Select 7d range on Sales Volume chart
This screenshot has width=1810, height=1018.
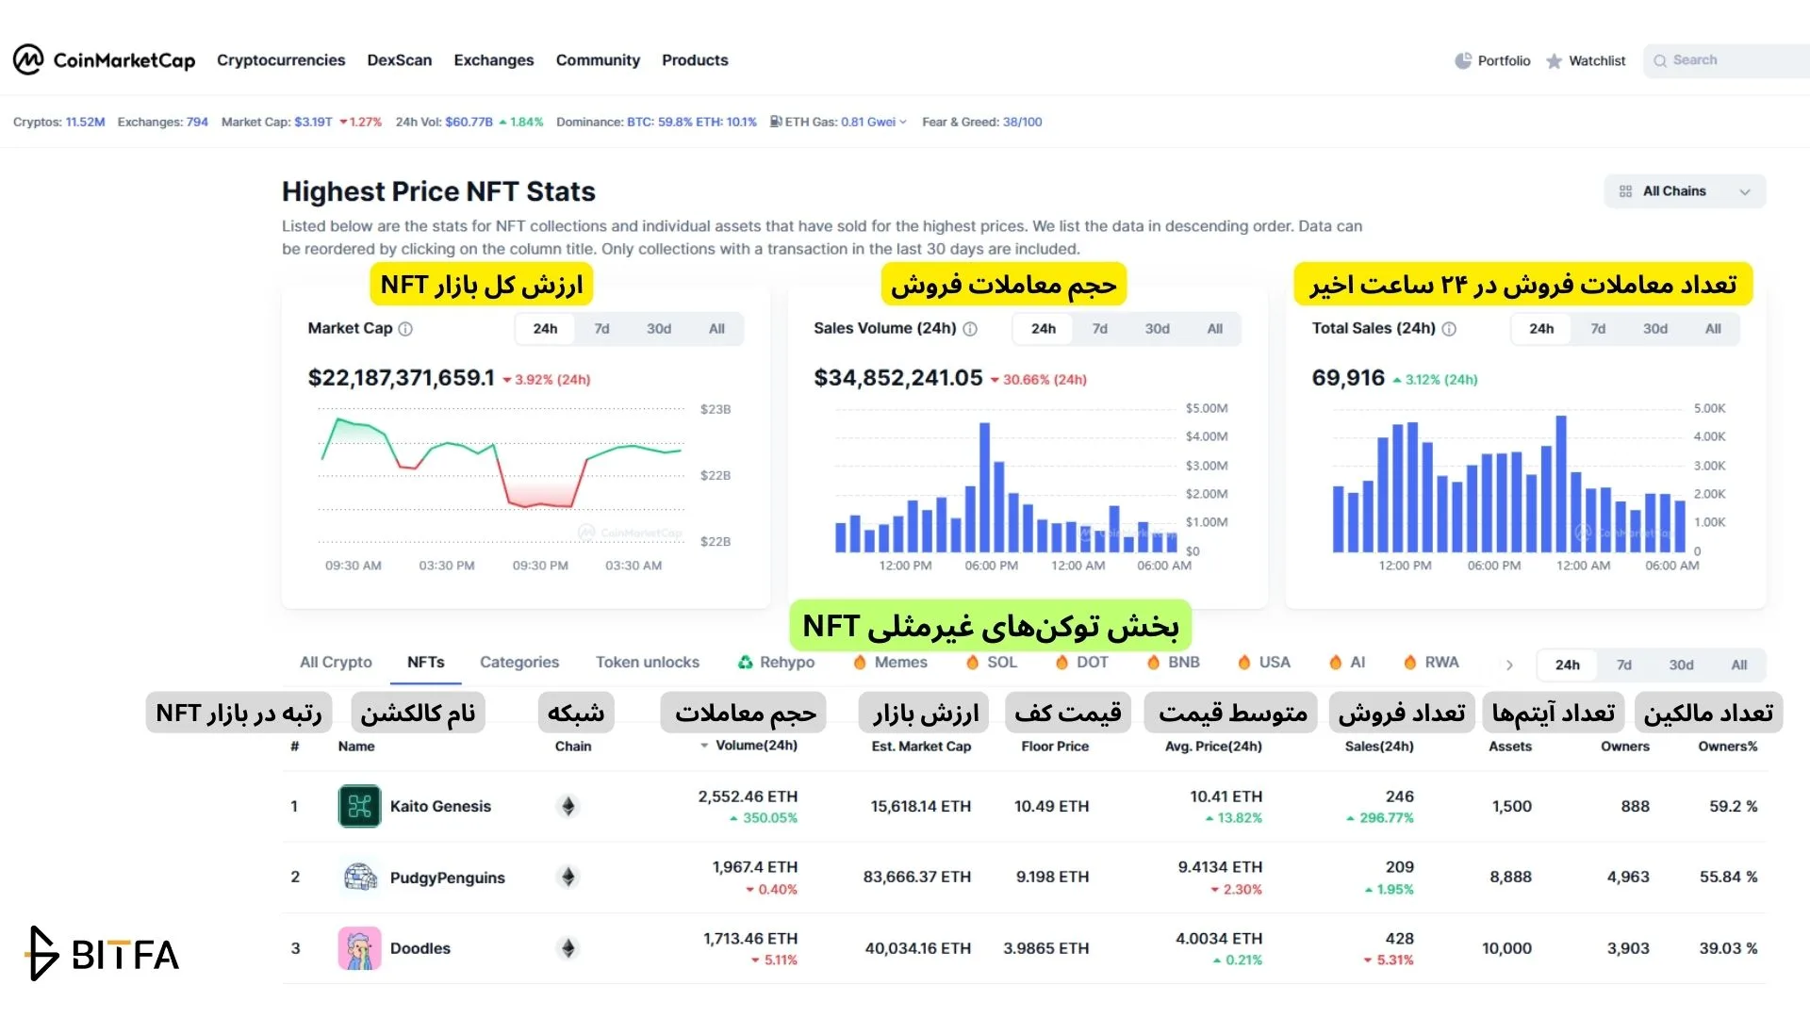pos(1099,329)
